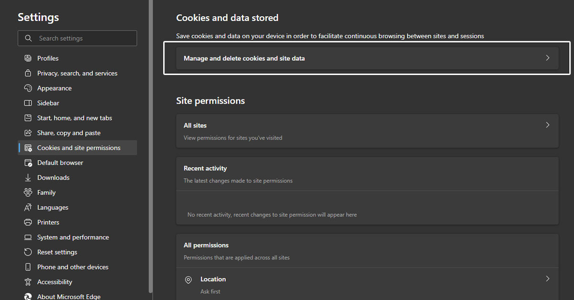Image resolution: width=574 pixels, height=300 pixels.
Task: Go to the Downloads settings page
Action: (77, 178)
